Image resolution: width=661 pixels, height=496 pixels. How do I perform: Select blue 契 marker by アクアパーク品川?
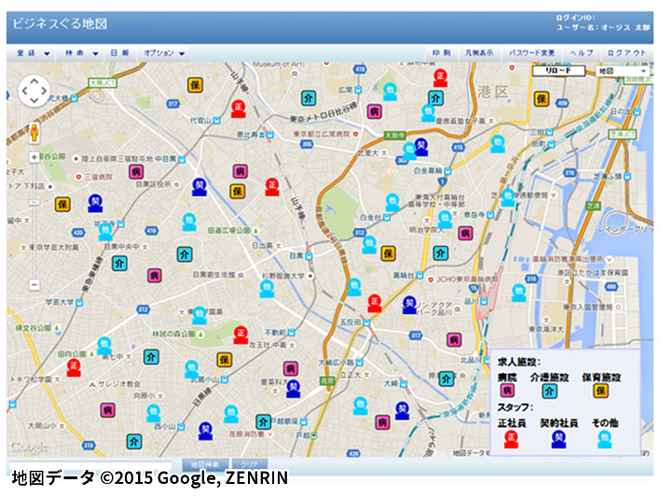point(409,305)
